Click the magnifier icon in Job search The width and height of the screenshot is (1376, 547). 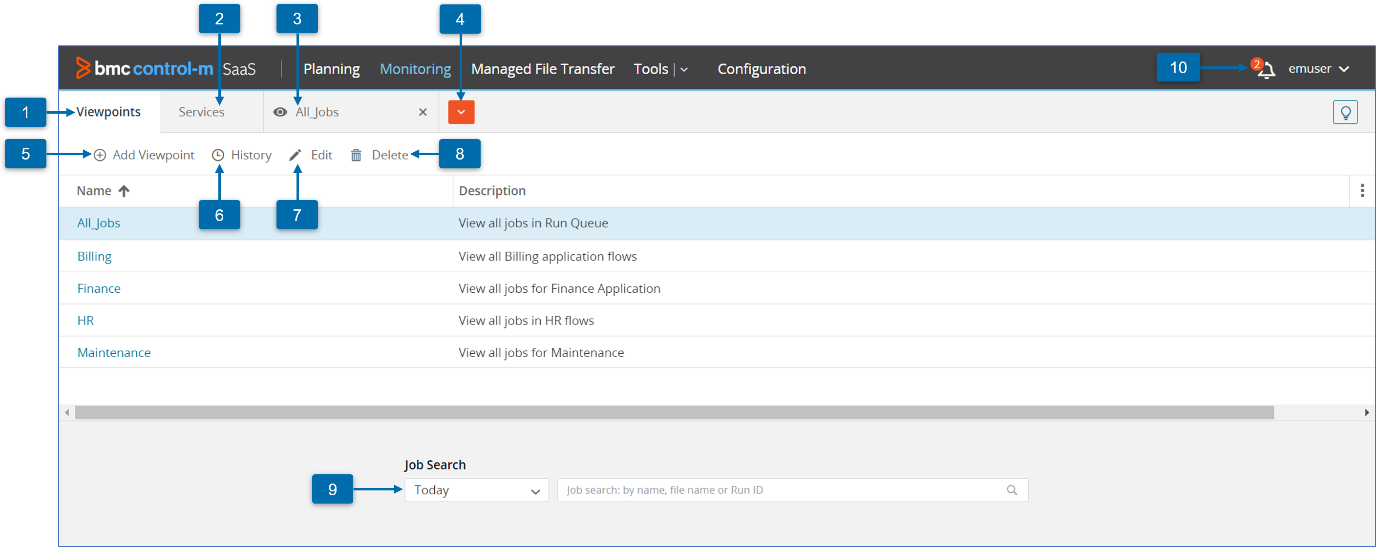1011,489
